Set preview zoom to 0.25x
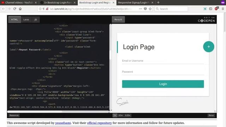The height and width of the screenshot is (127, 226). point(128,115)
